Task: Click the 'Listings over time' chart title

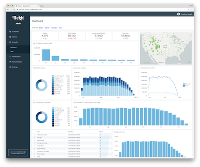Action: click(119, 132)
